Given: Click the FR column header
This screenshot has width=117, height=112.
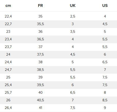Looking at the screenshot, I should tap(40, 6).
